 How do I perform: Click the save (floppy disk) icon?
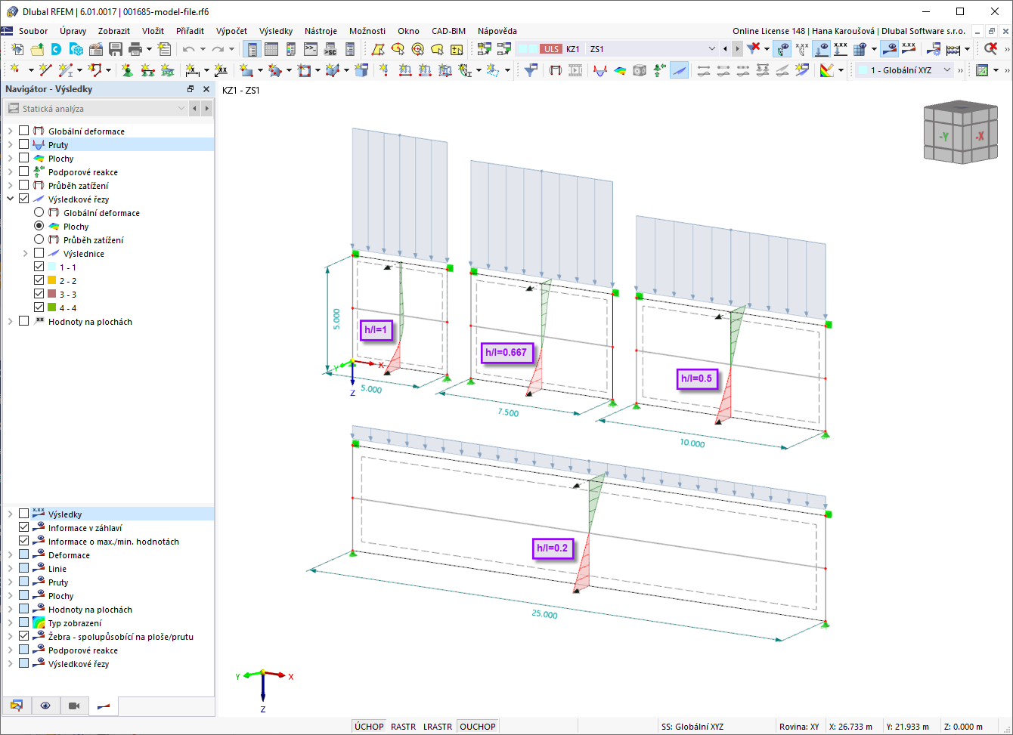pyautogui.click(x=116, y=49)
